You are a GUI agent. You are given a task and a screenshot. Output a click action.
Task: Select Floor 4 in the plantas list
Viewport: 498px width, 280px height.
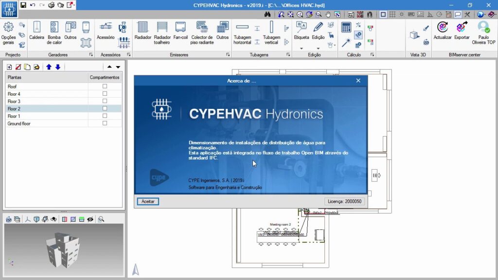click(x=14, y=94)
